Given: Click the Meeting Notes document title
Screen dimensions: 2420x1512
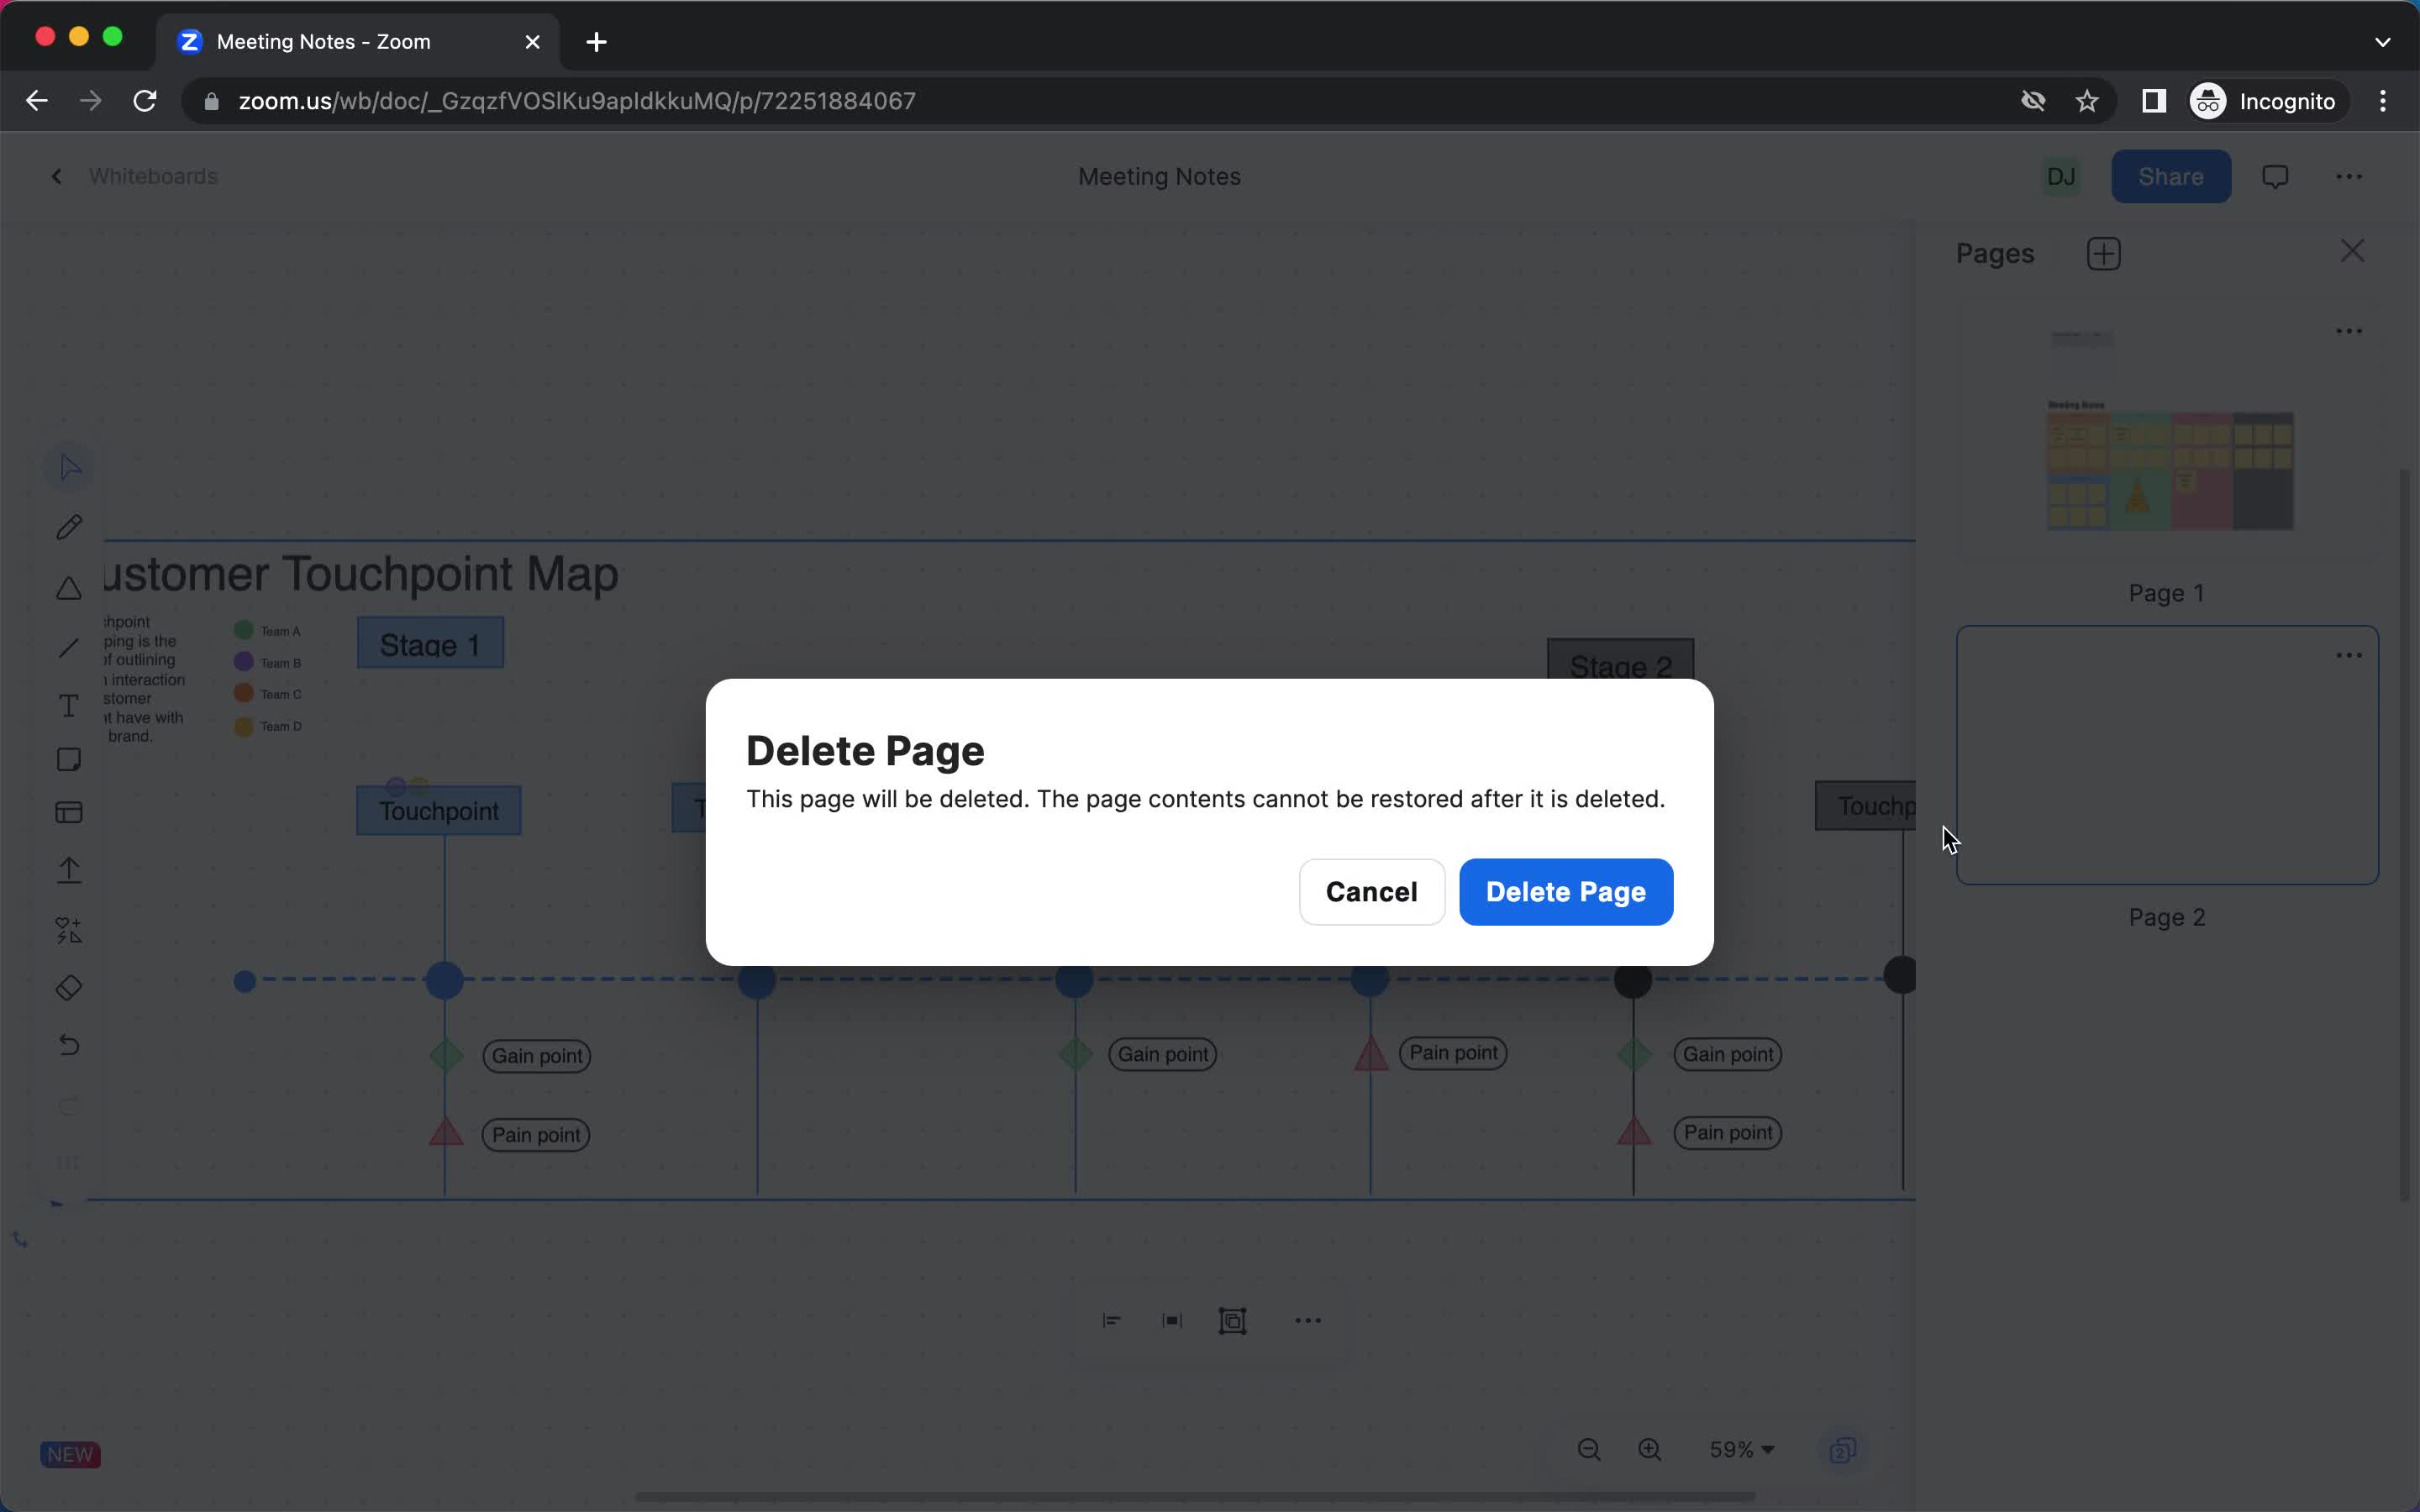Looking at the screenshot, I should click(x=1159, y=177).
